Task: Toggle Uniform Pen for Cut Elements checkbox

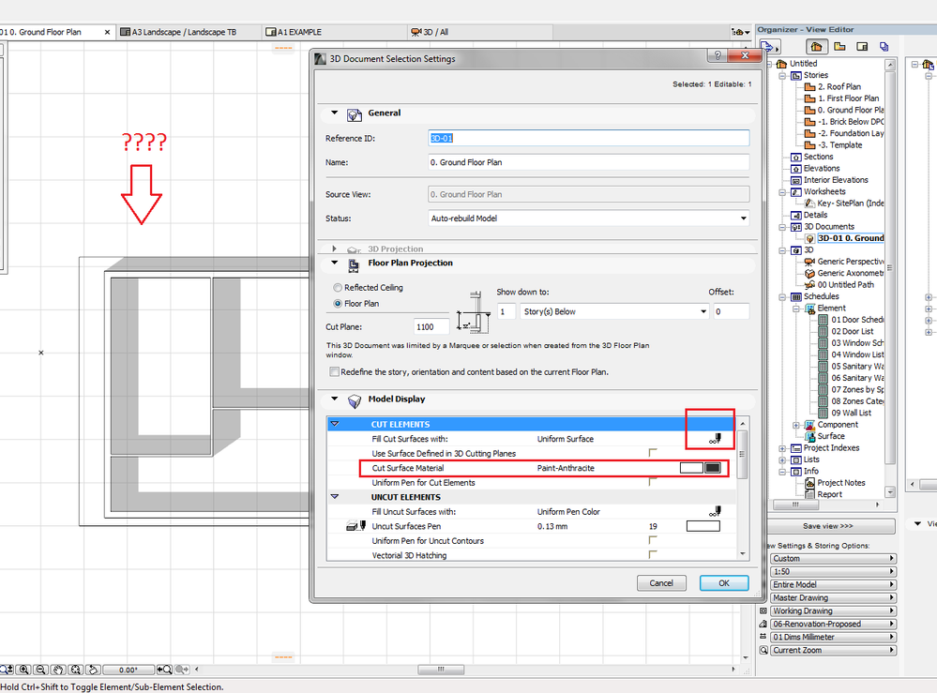Action: 653,481
